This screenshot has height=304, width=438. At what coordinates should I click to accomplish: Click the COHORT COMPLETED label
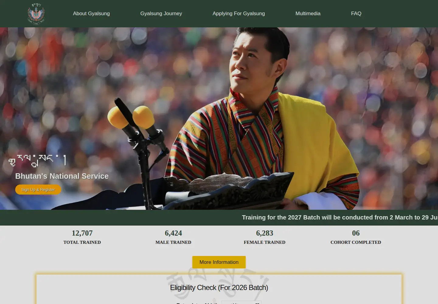pyautogui.click(x=356, y=242)
